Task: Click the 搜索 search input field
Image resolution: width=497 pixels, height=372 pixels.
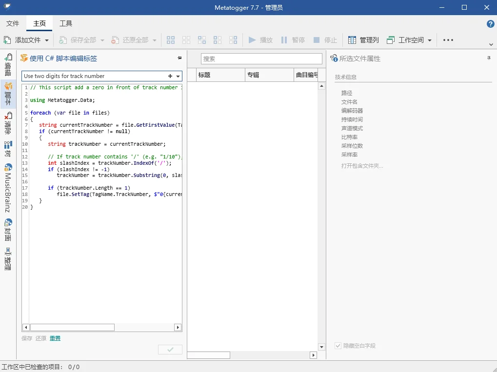Action: click(261, 59)
